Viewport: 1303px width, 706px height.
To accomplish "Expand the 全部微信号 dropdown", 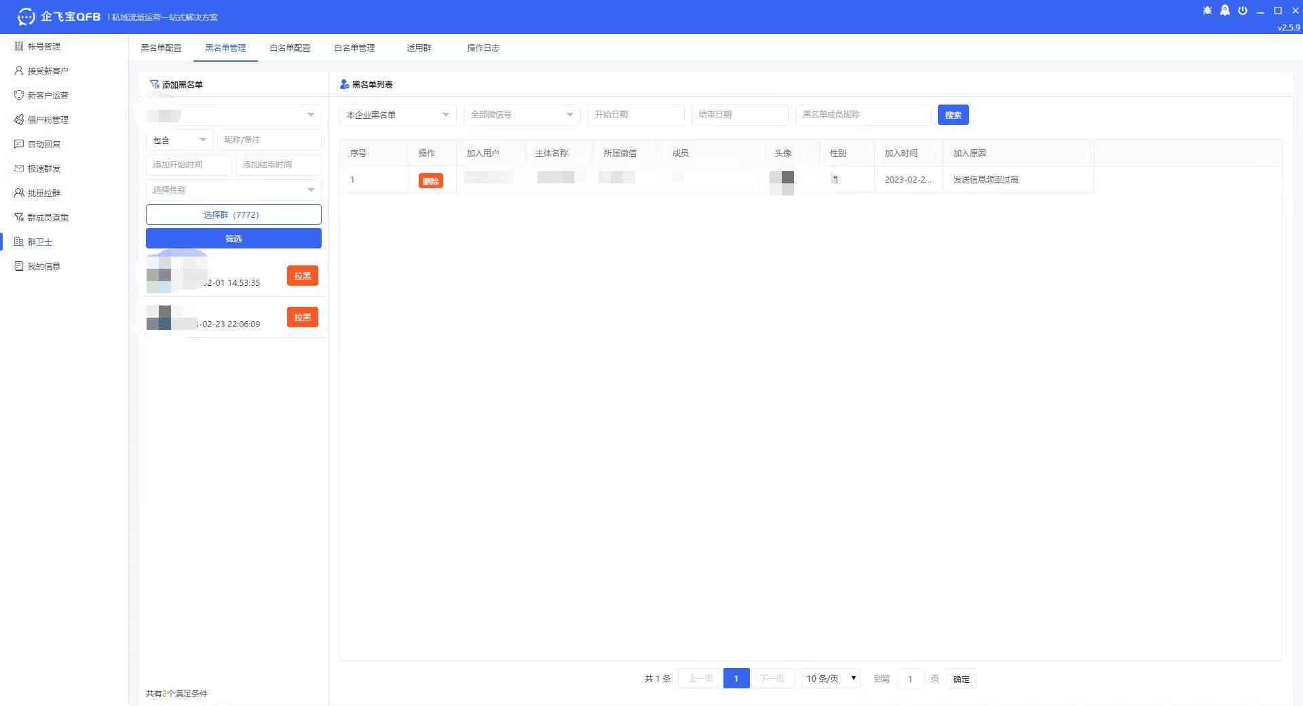I will point(522,115).
